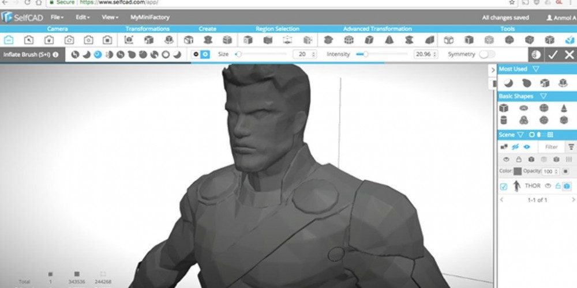The image size is (577, 288).
Task: Select the sphere shape in Basic Shapes
Action: click(544, 108)
